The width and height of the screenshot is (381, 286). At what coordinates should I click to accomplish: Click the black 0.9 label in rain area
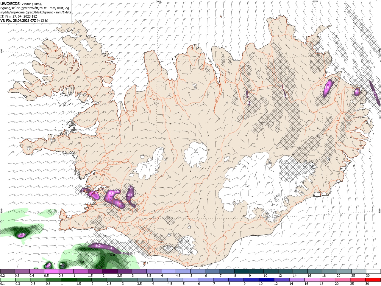pos(113,255)
